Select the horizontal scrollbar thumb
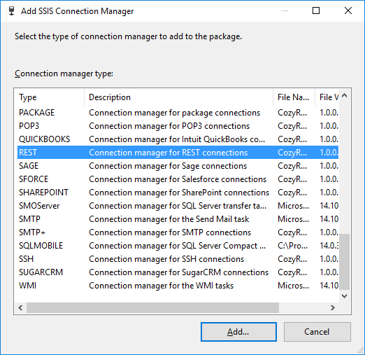 coord(152,307)
